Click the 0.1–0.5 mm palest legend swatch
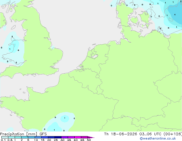182x141 pixels. click(x=5, y=137)
